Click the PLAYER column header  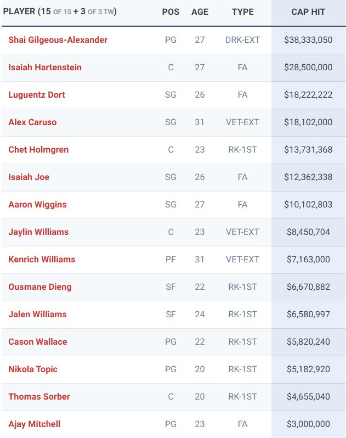pyautogui.click(x=19, y=12)
